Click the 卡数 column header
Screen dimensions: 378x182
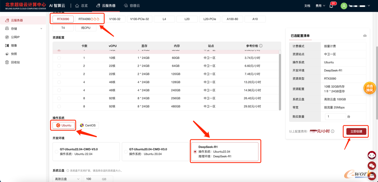pos(84,46)
